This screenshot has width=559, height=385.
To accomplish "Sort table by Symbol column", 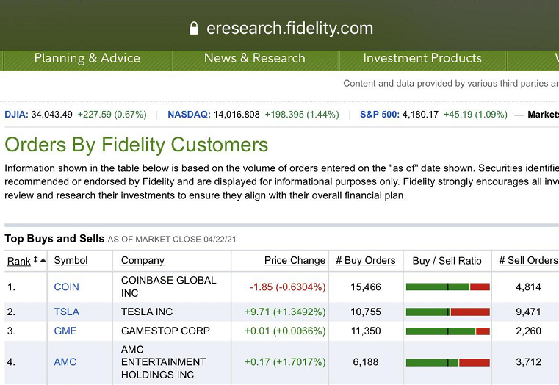I will (71, 261).
